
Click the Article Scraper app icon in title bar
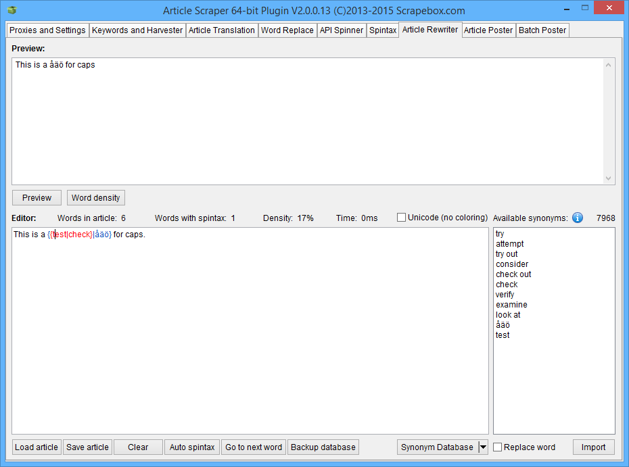pyautogui.click(x=12, y=10)
